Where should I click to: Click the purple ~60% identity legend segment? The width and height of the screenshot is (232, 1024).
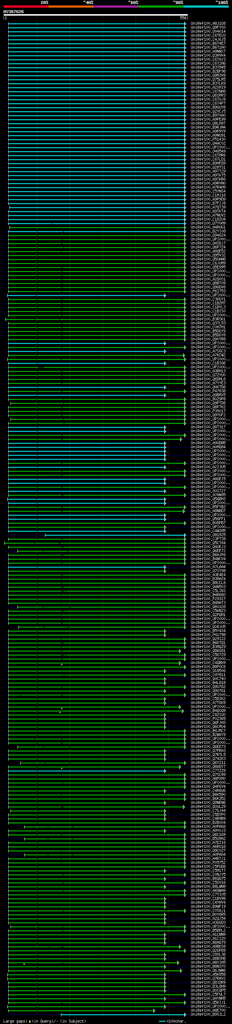(x=116, y=7)
